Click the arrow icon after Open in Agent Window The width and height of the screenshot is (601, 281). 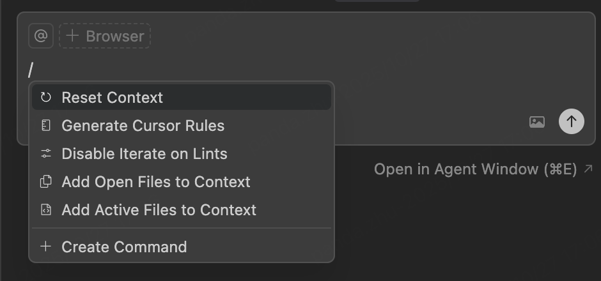coord(588,169)
